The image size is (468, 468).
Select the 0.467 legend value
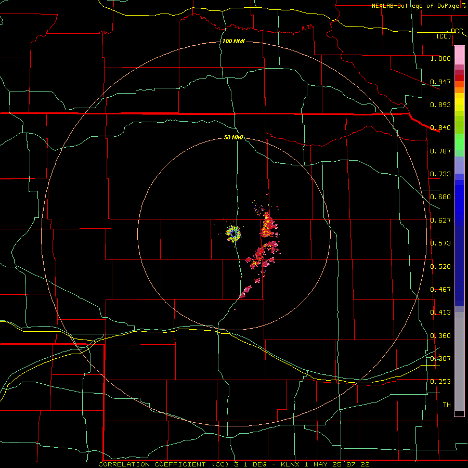(440, 290)
